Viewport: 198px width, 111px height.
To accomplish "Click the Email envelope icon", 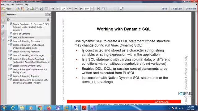I will (46, 9).
